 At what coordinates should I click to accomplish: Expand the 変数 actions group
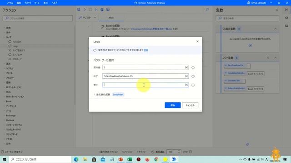click(4, 28)
